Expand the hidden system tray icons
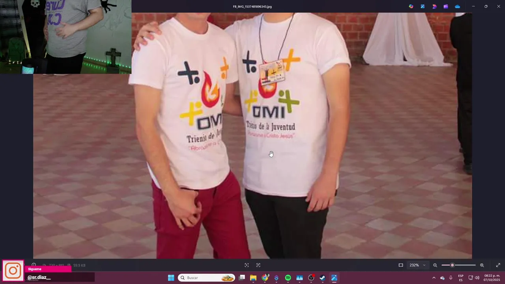 [x=434, y=278]
